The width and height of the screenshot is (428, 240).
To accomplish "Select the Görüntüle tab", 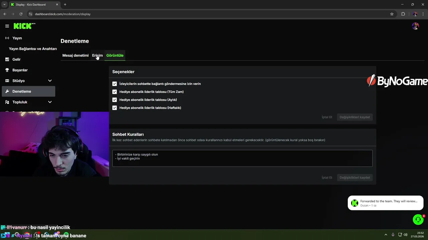I will click(115, 55).
